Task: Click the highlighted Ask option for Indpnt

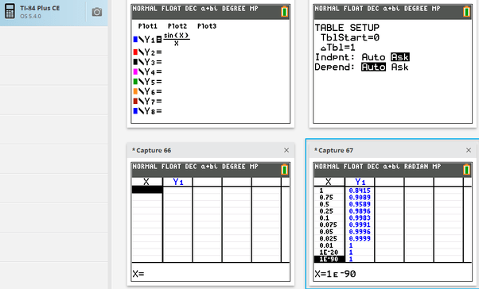Action: click(400, 57)
